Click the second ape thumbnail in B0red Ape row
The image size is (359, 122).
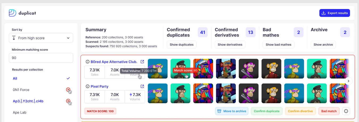[180, 69]
